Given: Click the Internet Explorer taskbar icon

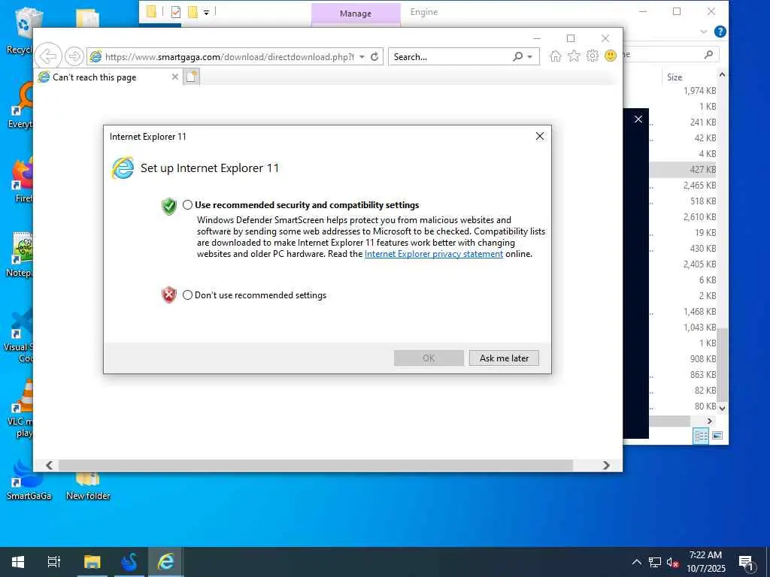Looking at the screenshot, I should pos(165,562).
